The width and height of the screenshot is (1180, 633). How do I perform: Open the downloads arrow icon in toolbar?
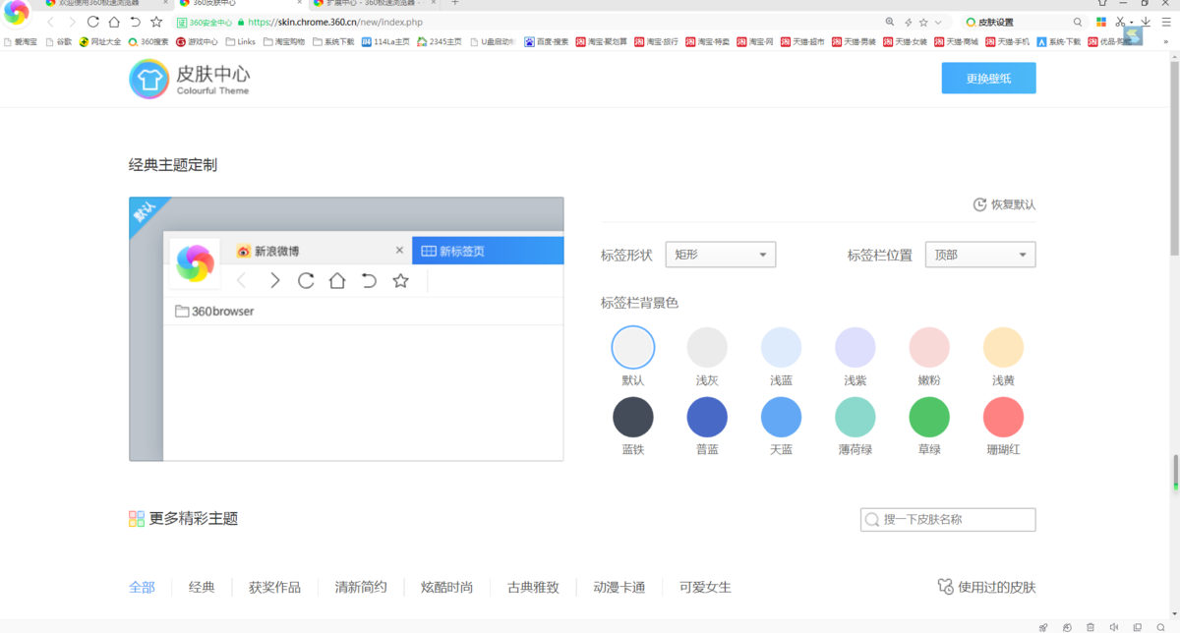[x=1146, y=22]
